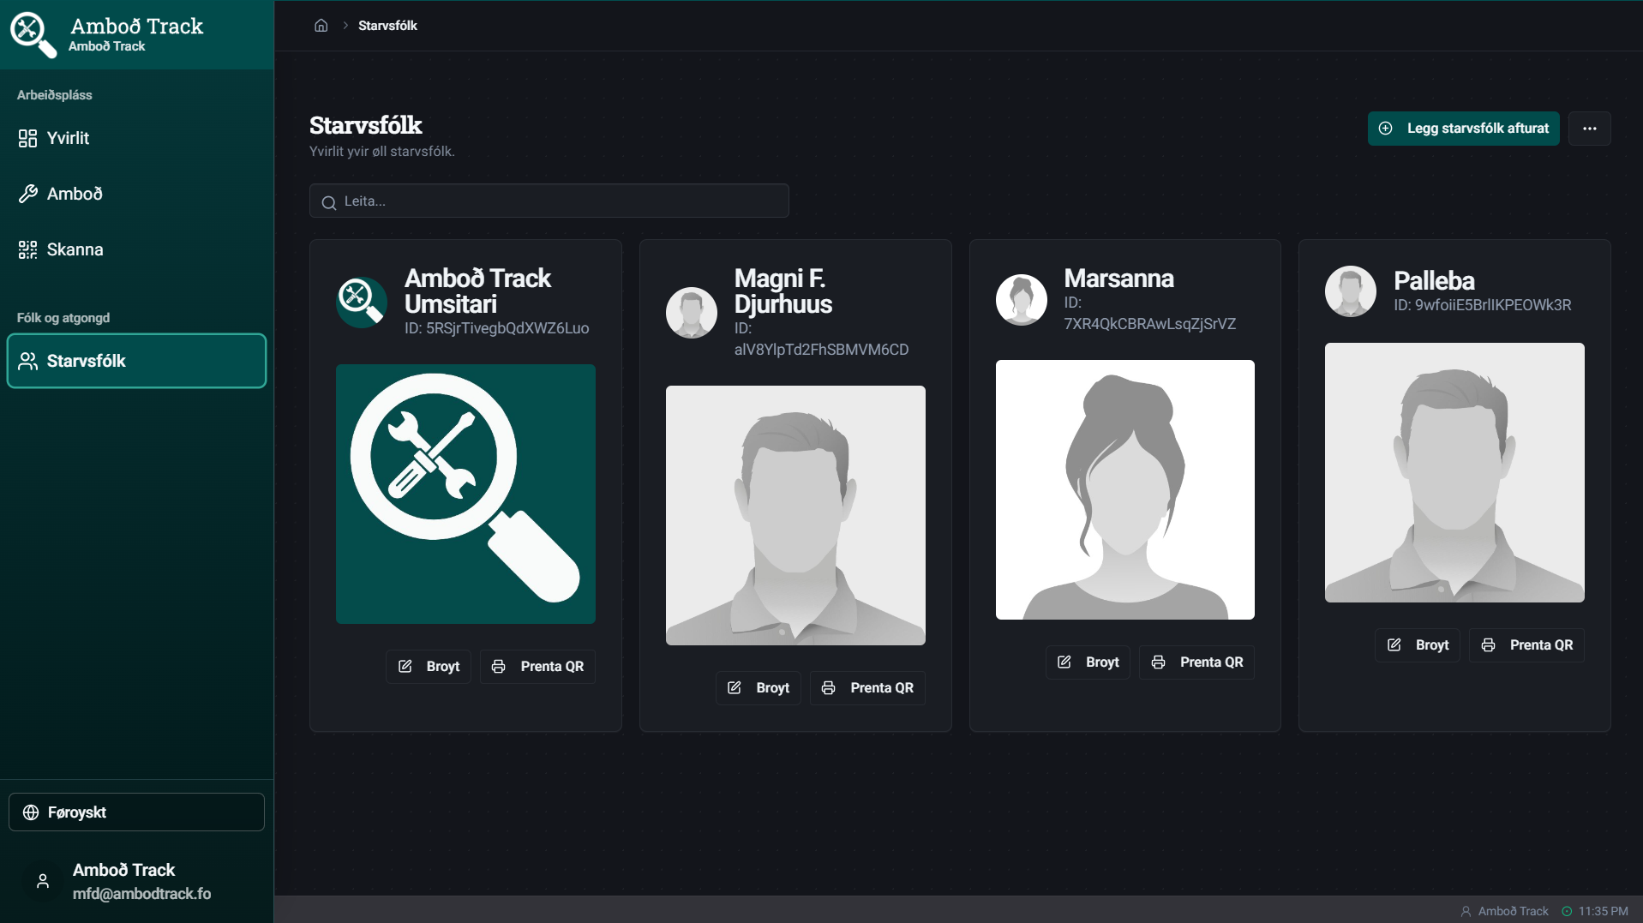
Task: Open the three-dots more options menu
Action: pos(1590,129)
